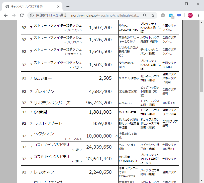Click the ＜ 1P ＞ label of コズモギャングザビデオ
Image resolution: width=204 pixels, height=183 pixels.
[x=77, y=150]
